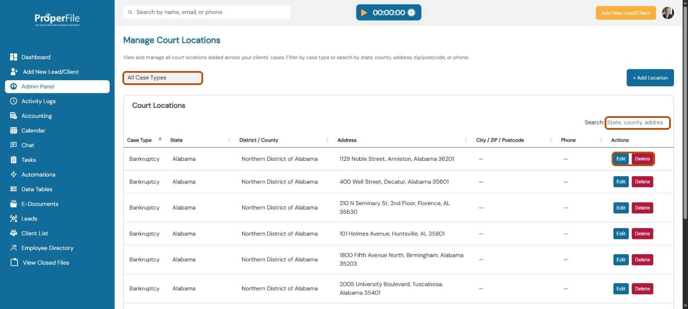688x309 pixels.
Task: Click address 101 Holmes Avenue, Huntsville cell
Action: point(392,234)
